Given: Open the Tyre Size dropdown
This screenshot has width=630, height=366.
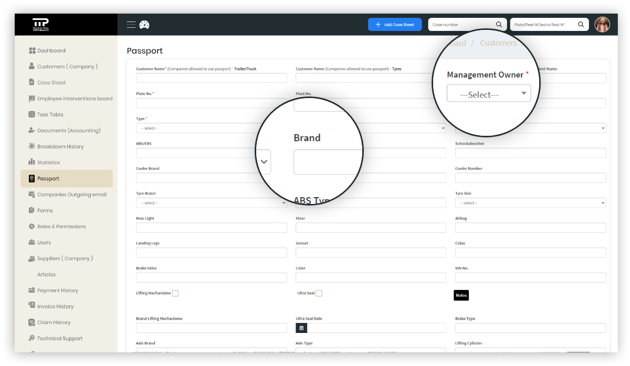Looking at the screenshot, I should tap(530, 203).
